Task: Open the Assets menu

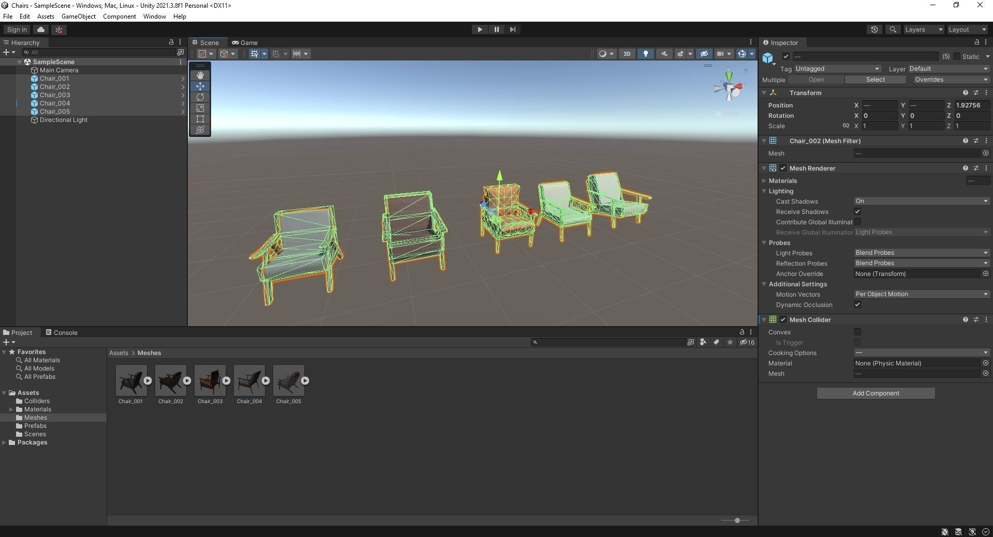Action: tap(46, 17)
